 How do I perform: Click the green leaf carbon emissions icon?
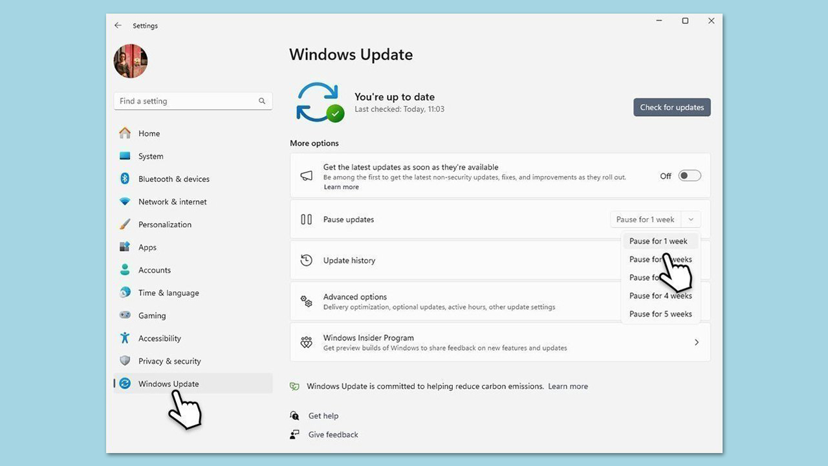pyautogui.click(x=294, y=386)
